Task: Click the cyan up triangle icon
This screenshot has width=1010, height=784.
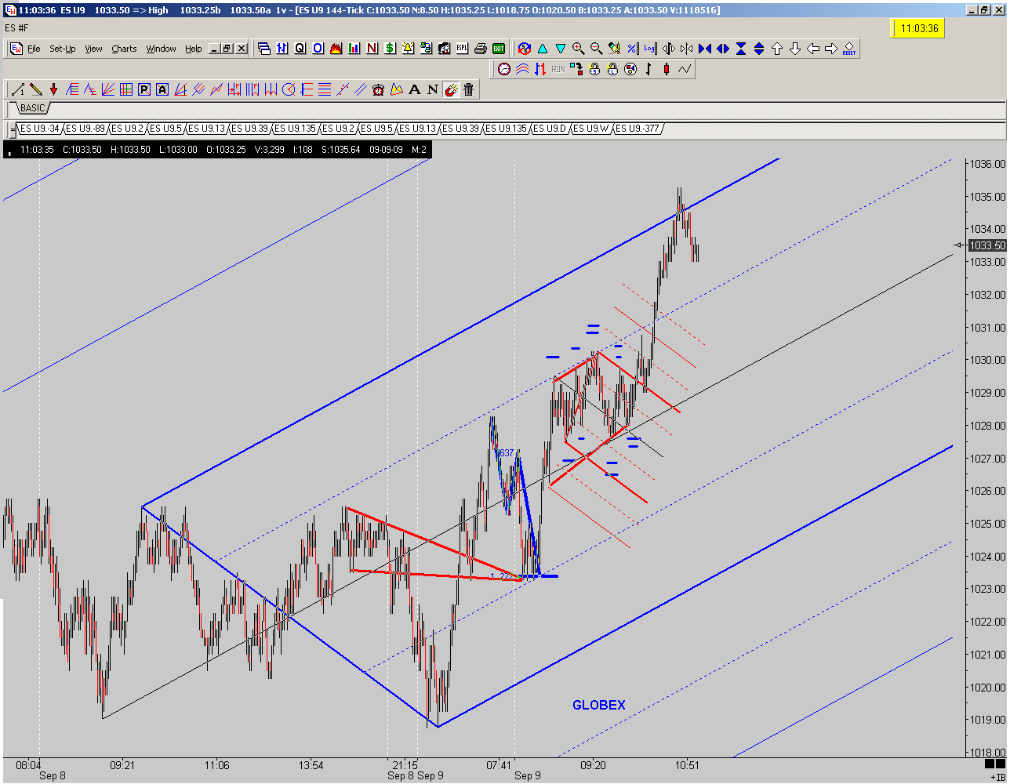Action: 543,49
